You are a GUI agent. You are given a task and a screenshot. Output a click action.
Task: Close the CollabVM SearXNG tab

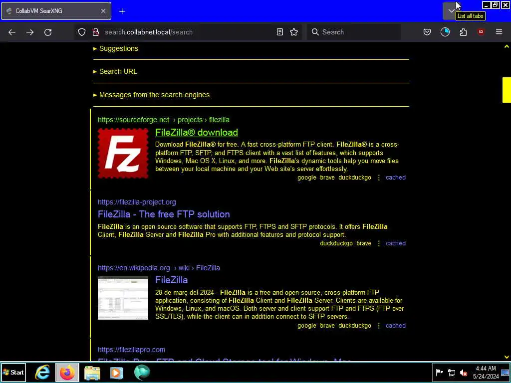point(103,11)
